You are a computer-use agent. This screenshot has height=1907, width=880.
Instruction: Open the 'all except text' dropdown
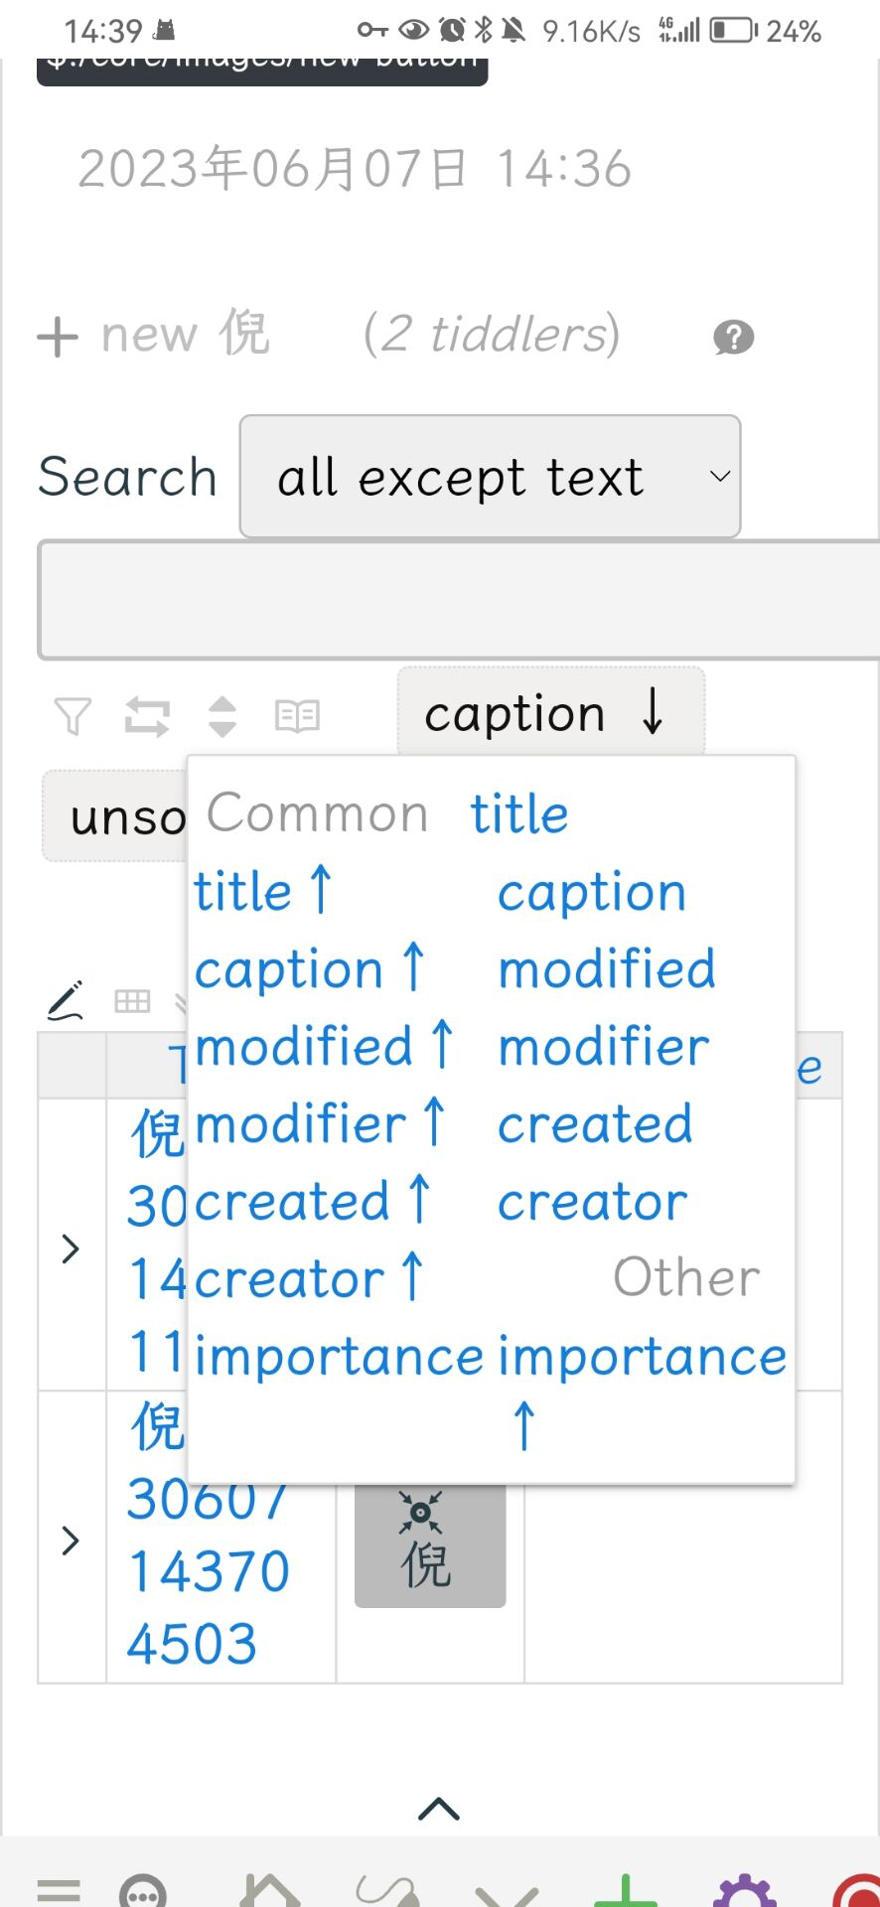[x=490, y=476]
